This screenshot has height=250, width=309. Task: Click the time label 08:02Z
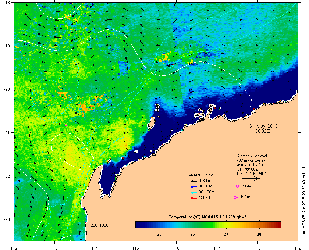(x=263, y=131)
